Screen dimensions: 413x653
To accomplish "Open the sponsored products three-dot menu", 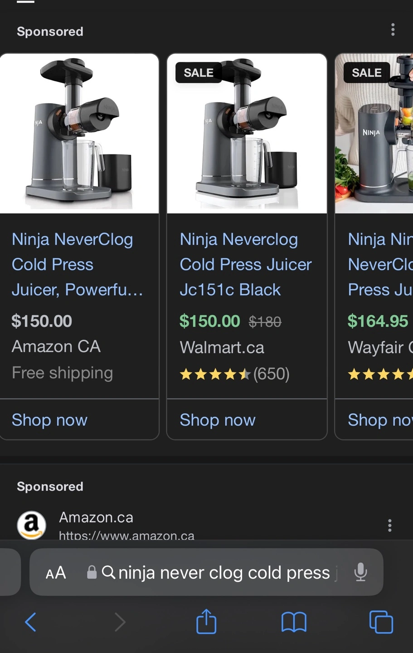I will (x=393, y=30).
